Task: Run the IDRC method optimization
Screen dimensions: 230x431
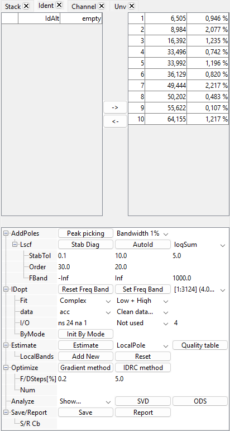Action: coord(143,368)
